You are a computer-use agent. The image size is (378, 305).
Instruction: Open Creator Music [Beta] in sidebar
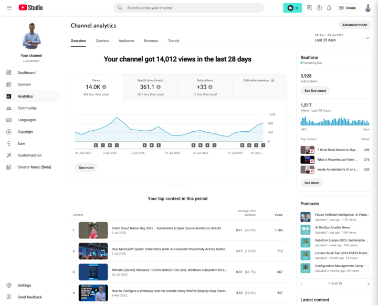click(x=31, y=167)
